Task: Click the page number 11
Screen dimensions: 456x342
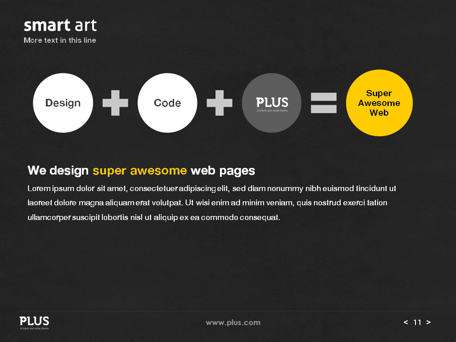Action: coord(417,322)
